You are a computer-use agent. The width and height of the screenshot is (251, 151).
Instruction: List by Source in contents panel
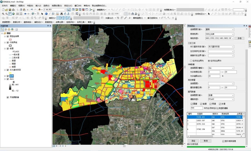click(6, 30)
